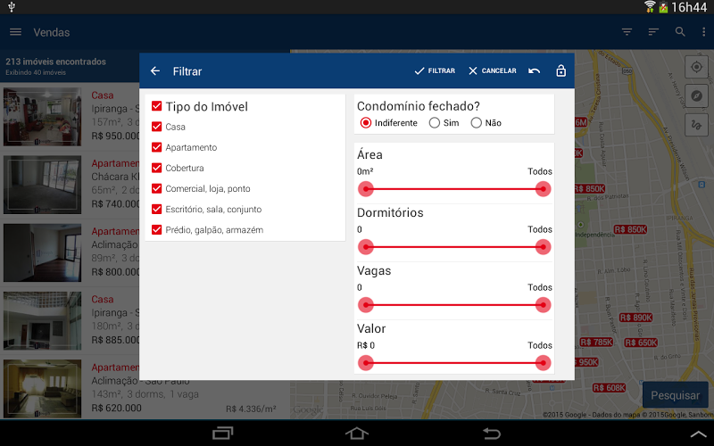Tap the Wi-Fi status icon
This screenshot has height=446, width=714.
click(x=650, y=7)
